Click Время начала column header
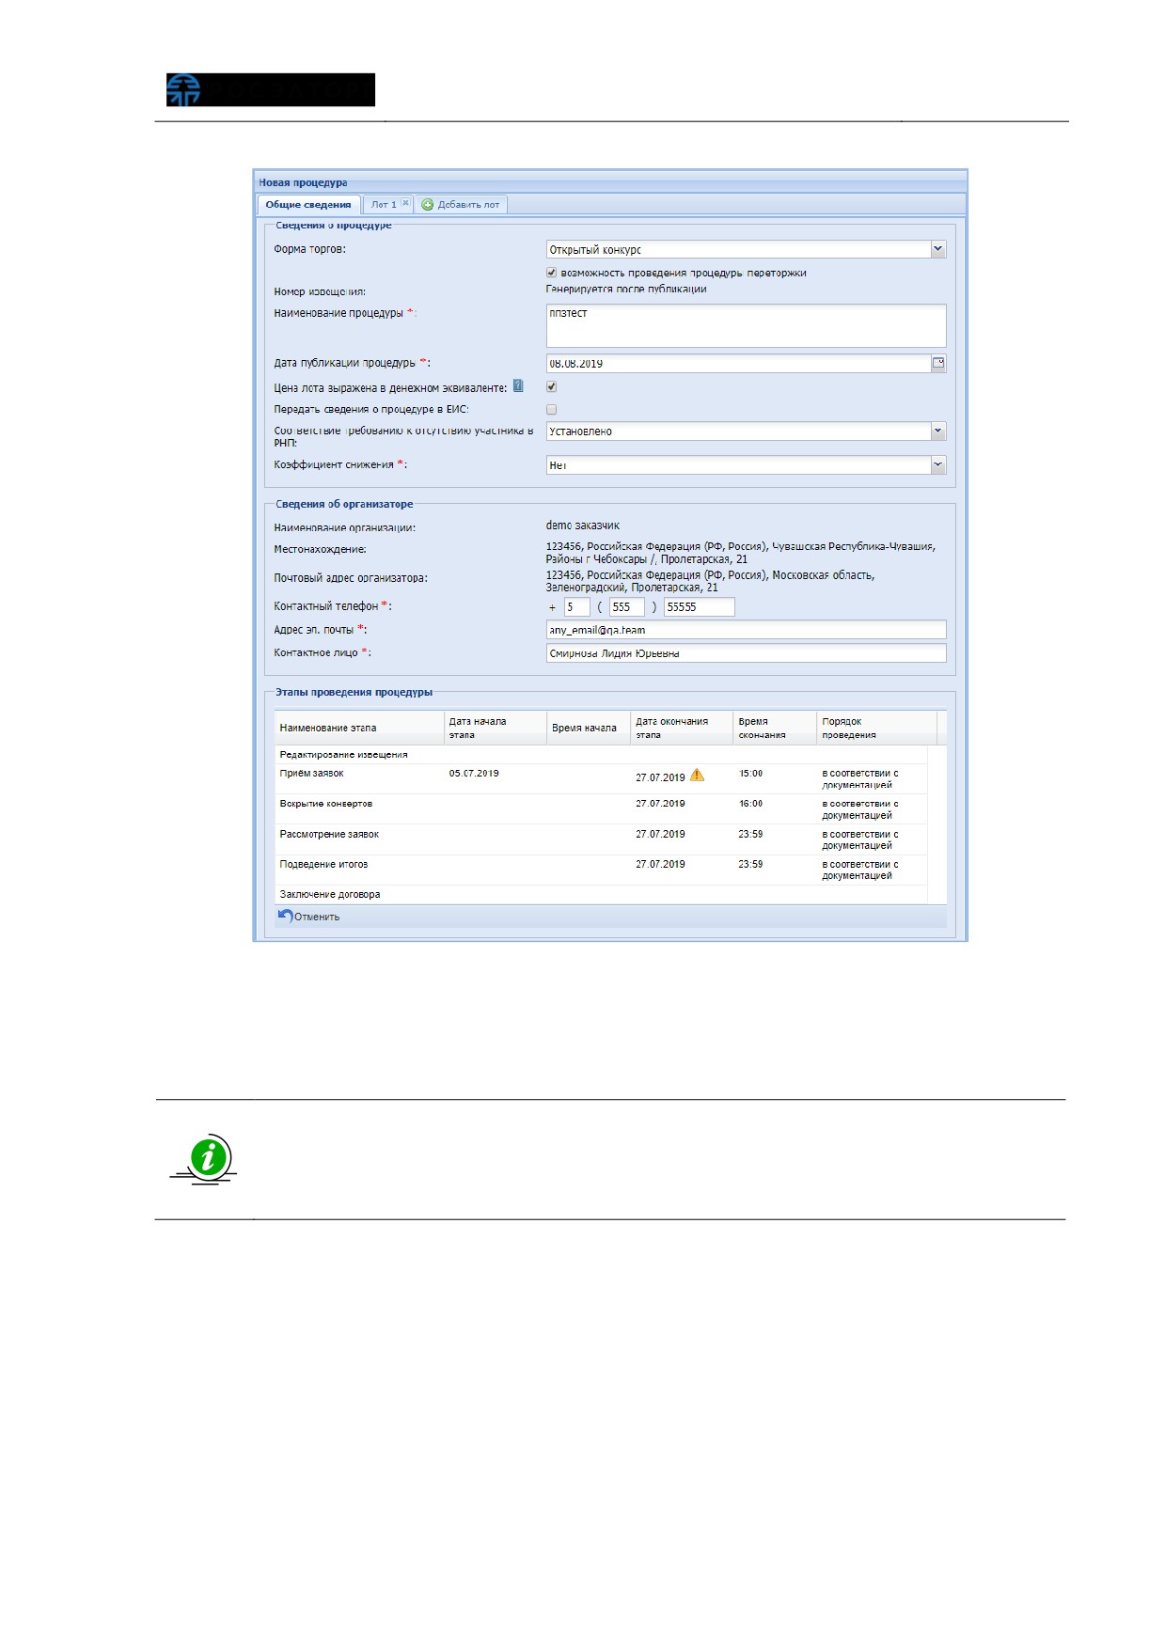This screenshot has height=1647, width=1165. [x=588, y=728]
